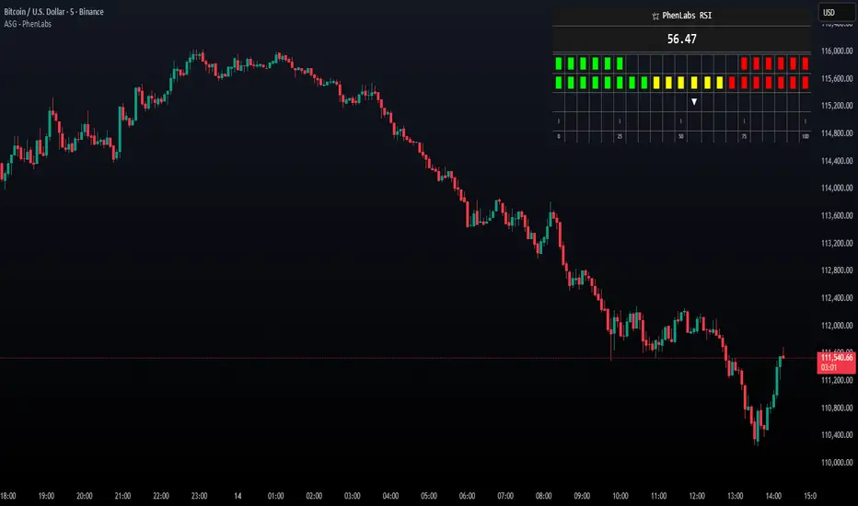Click the 112,800.00 price axis label
858x506 pixels.
pos(837,270)
